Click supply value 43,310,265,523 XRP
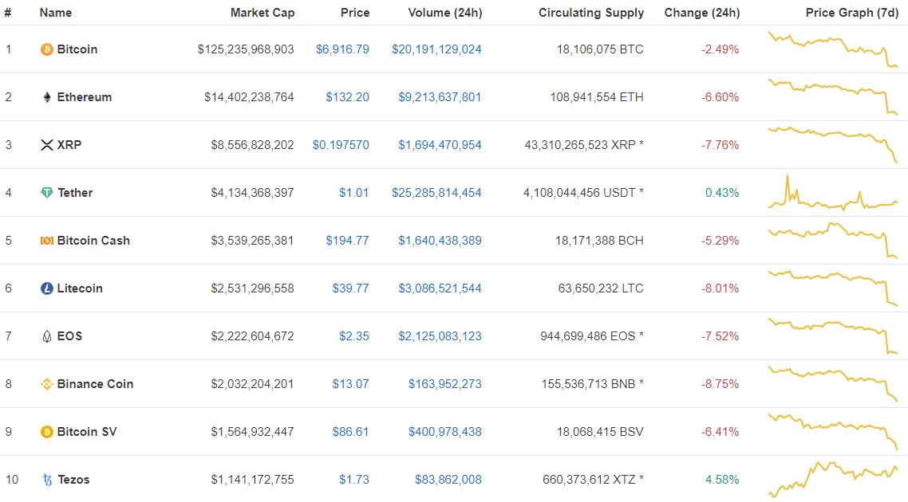Image resolution: width=908 pixels, height=502 pixels. point(580,145)
